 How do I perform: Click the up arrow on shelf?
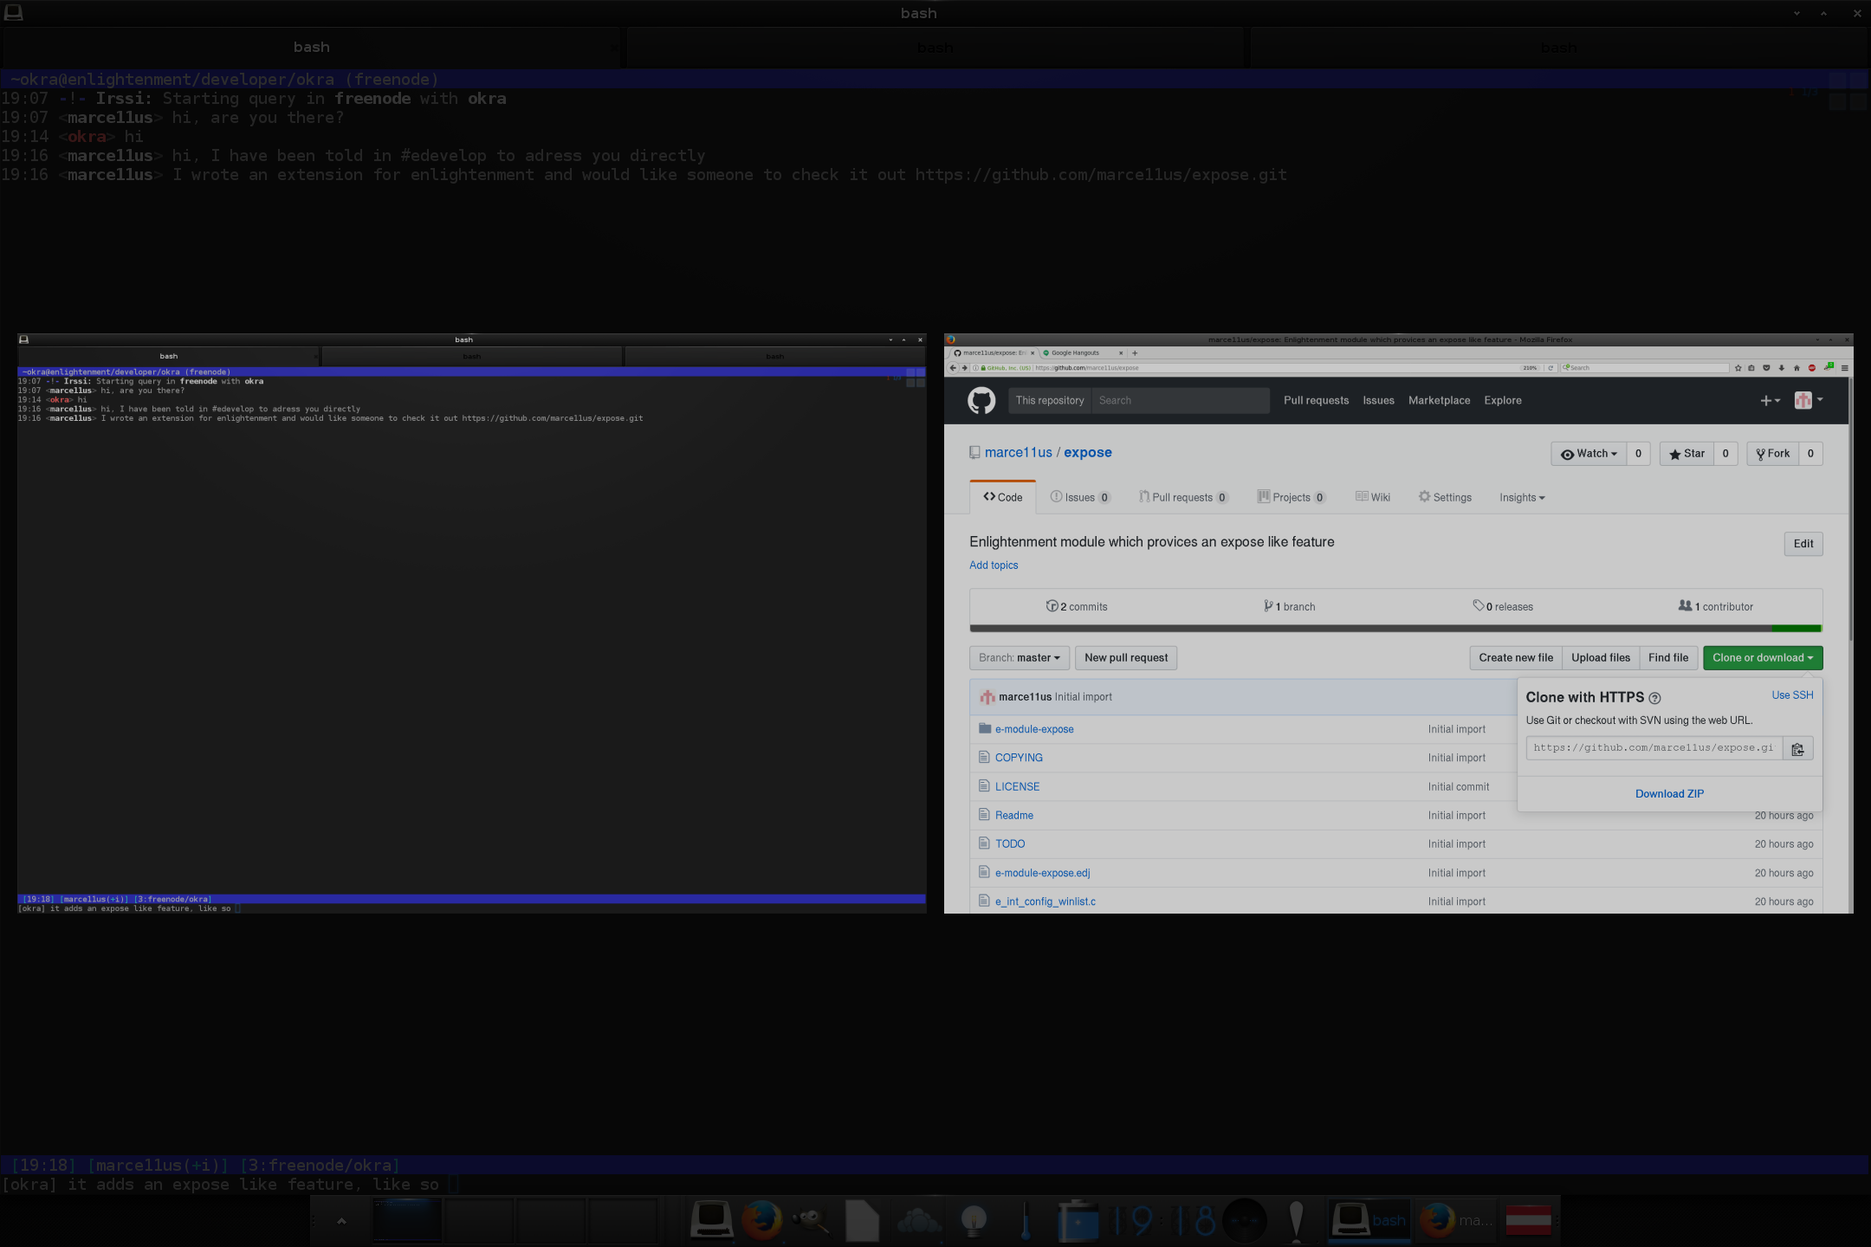[341, 1221]
